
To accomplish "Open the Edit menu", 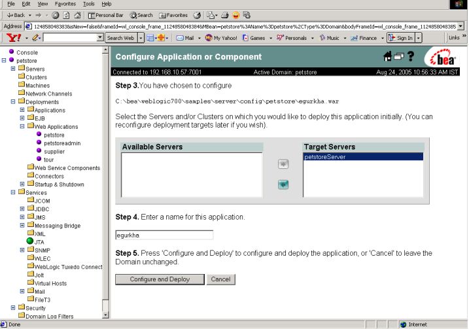I will [x=26, y=4].
